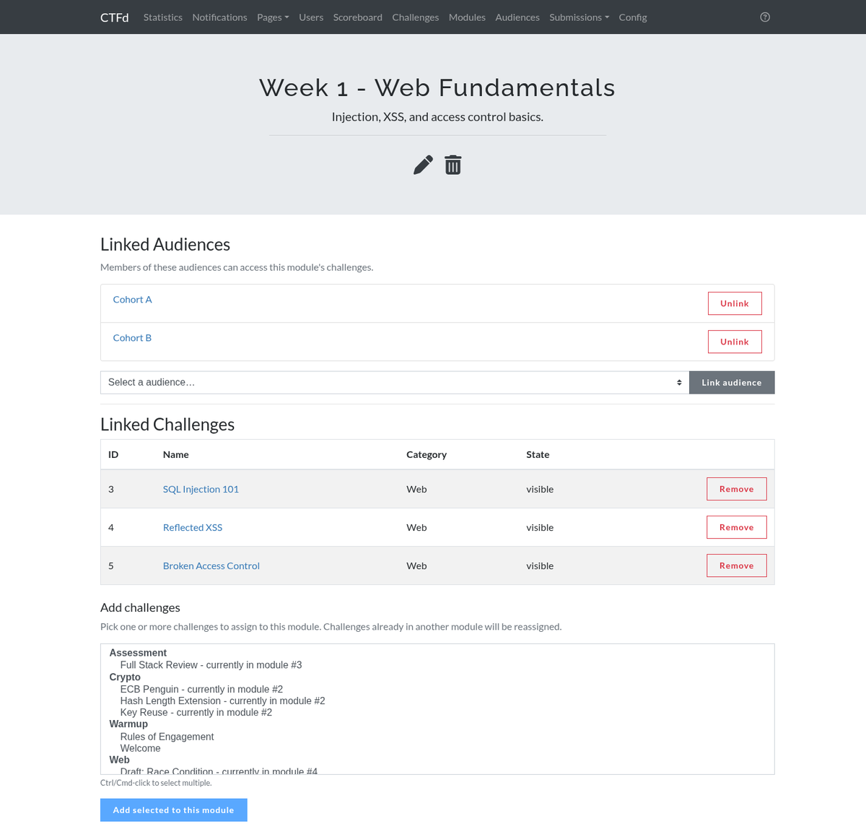Click the pencil edit module icon
Image resolution: width=866 pixels, height=824 pixels.
coord(423,165)
